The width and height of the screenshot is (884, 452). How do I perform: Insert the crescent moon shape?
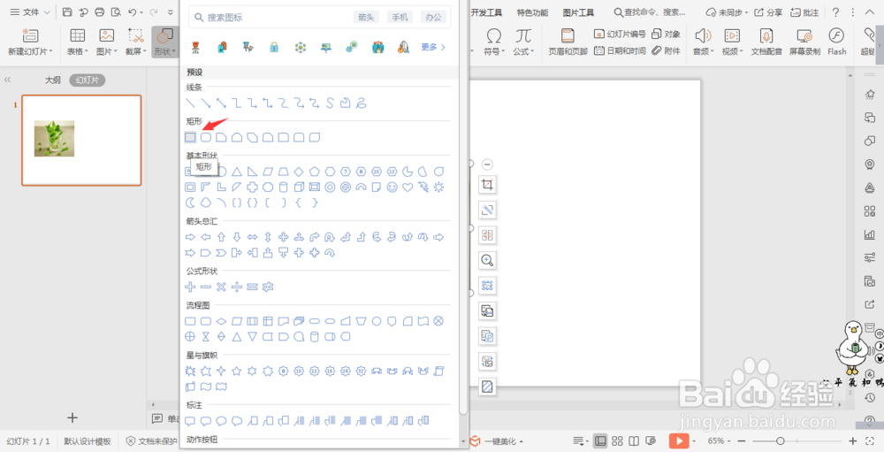(191, 203)
